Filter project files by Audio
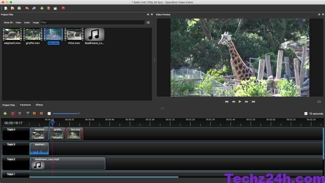325x183 pixels. tap(27, 23)
